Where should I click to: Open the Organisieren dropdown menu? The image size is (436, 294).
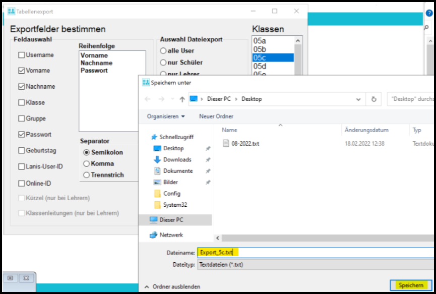point(166,116)
